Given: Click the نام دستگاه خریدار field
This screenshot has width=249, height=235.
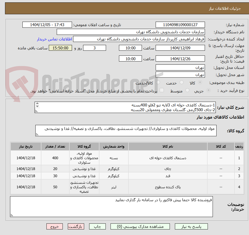Looking at the screenshot, I should [x=131, y=32].
